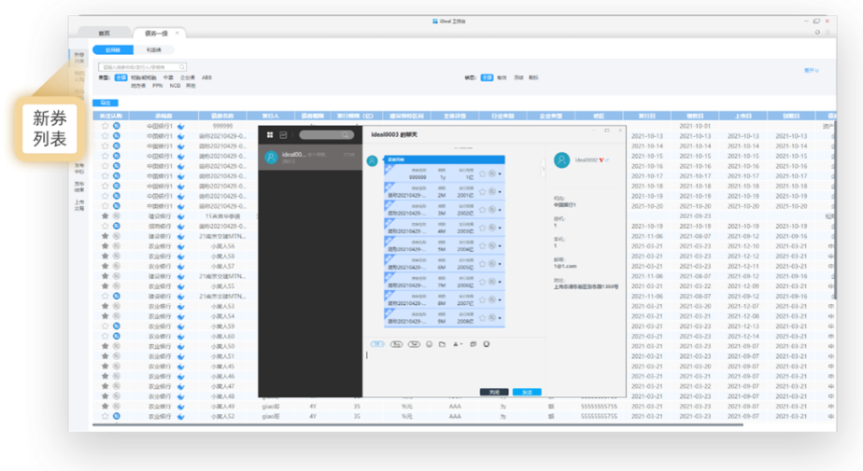Click the 发行日 column header
863x471 pixels.
click(646, 116)
